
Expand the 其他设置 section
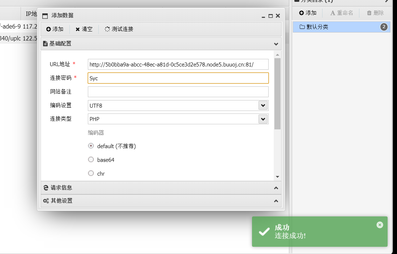[161, 201]
